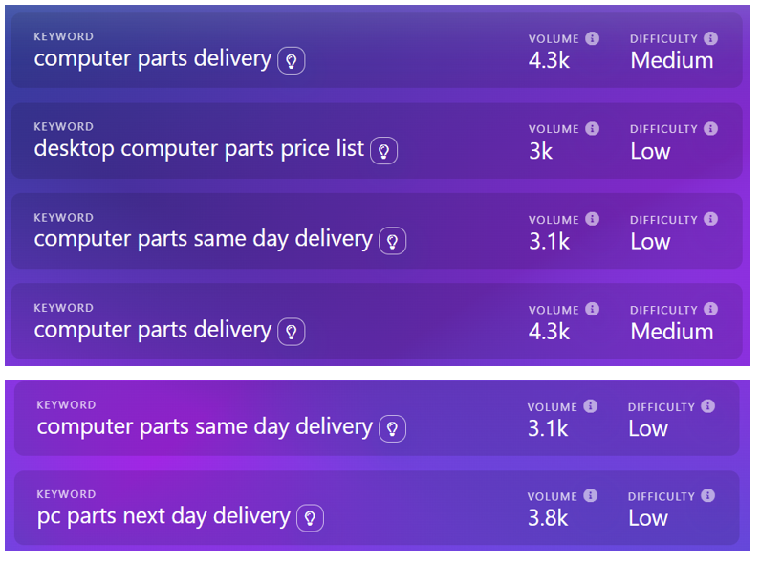Open the pc parts next day delivery keyword
The width and height of the screenshot is (760, 565).
(163, 516)
